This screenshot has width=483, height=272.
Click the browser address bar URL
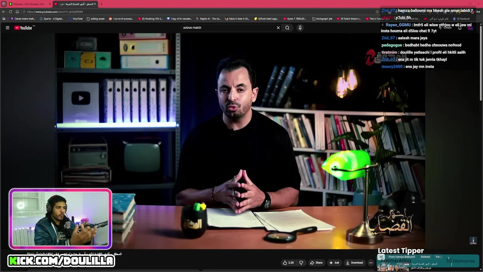55,12
